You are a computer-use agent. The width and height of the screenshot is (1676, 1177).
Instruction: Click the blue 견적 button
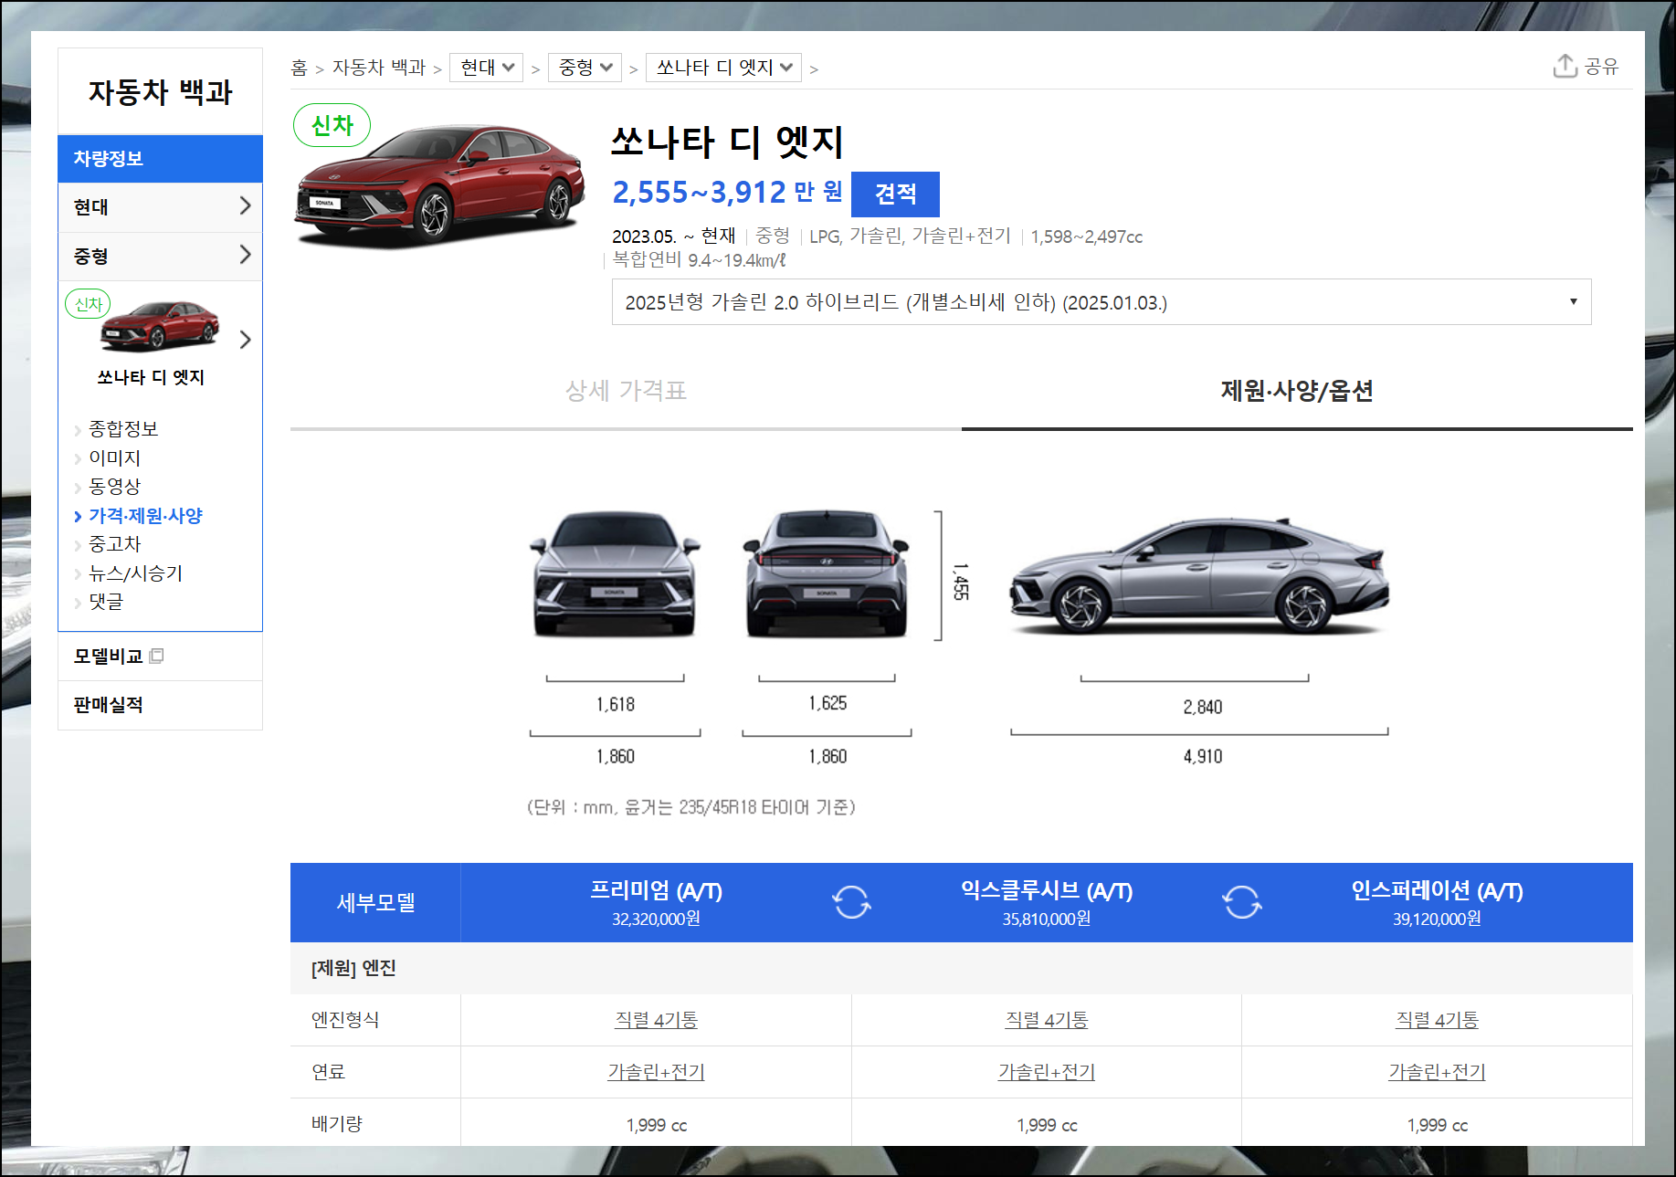tap(895, 194)
